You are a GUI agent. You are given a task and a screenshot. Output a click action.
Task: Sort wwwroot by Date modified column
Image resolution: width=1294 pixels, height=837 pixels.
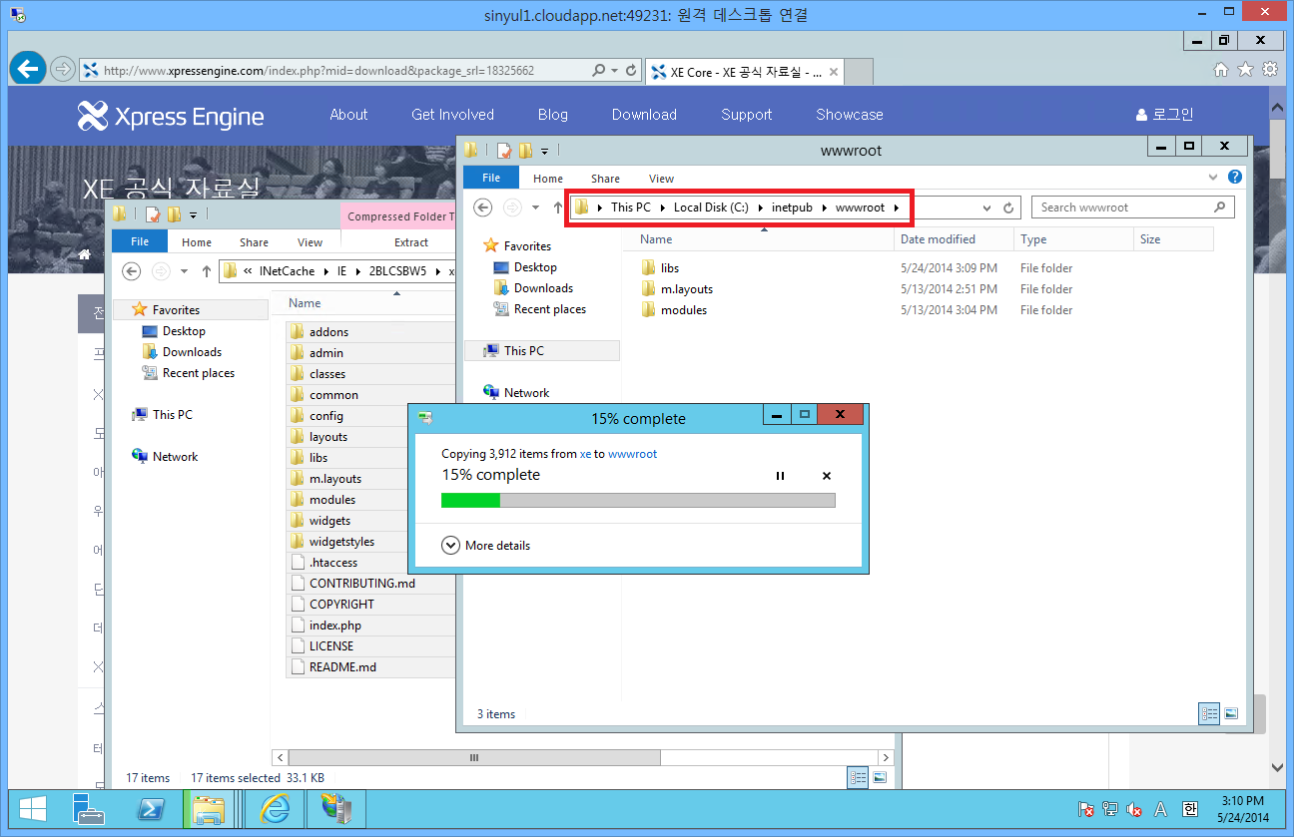[x=954, y=239]
